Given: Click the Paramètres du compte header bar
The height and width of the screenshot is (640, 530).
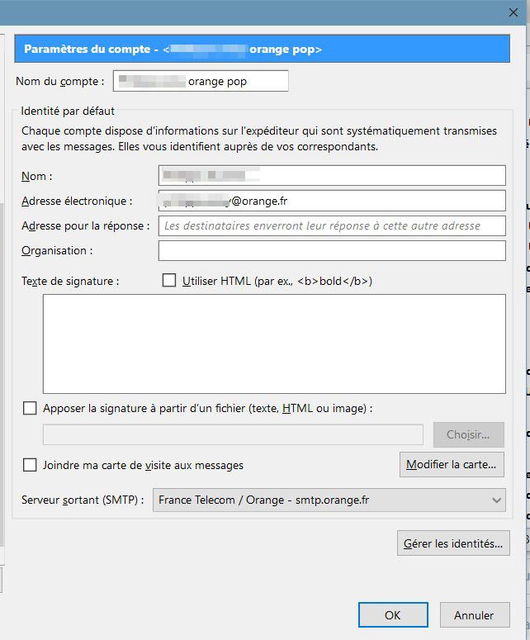Looking at the screenshot, I should 262,50.
